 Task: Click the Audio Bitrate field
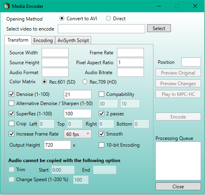pos(130,72)
